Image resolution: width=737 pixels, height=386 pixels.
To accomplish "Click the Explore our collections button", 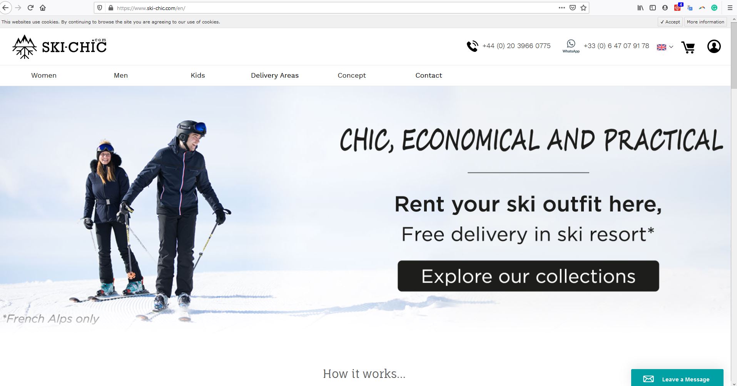I will (528, 276).
